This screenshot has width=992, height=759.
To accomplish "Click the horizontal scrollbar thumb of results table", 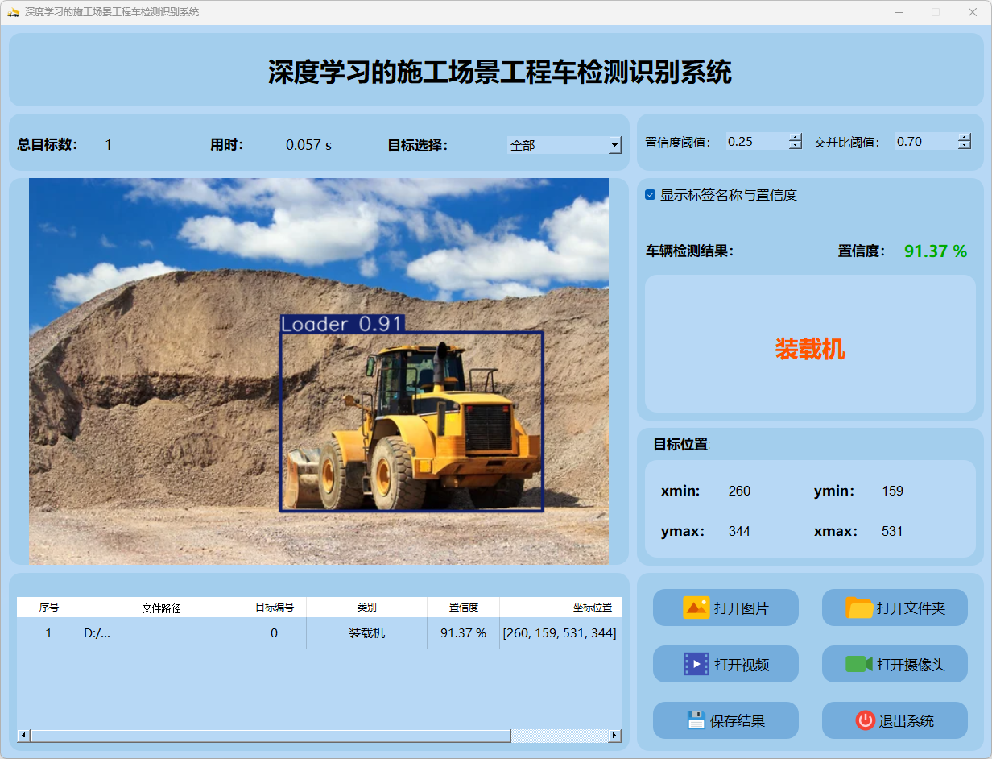I will pyautogui.click(x=270, y=736).
